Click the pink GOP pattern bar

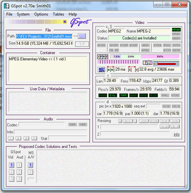(x=118, y=62)
